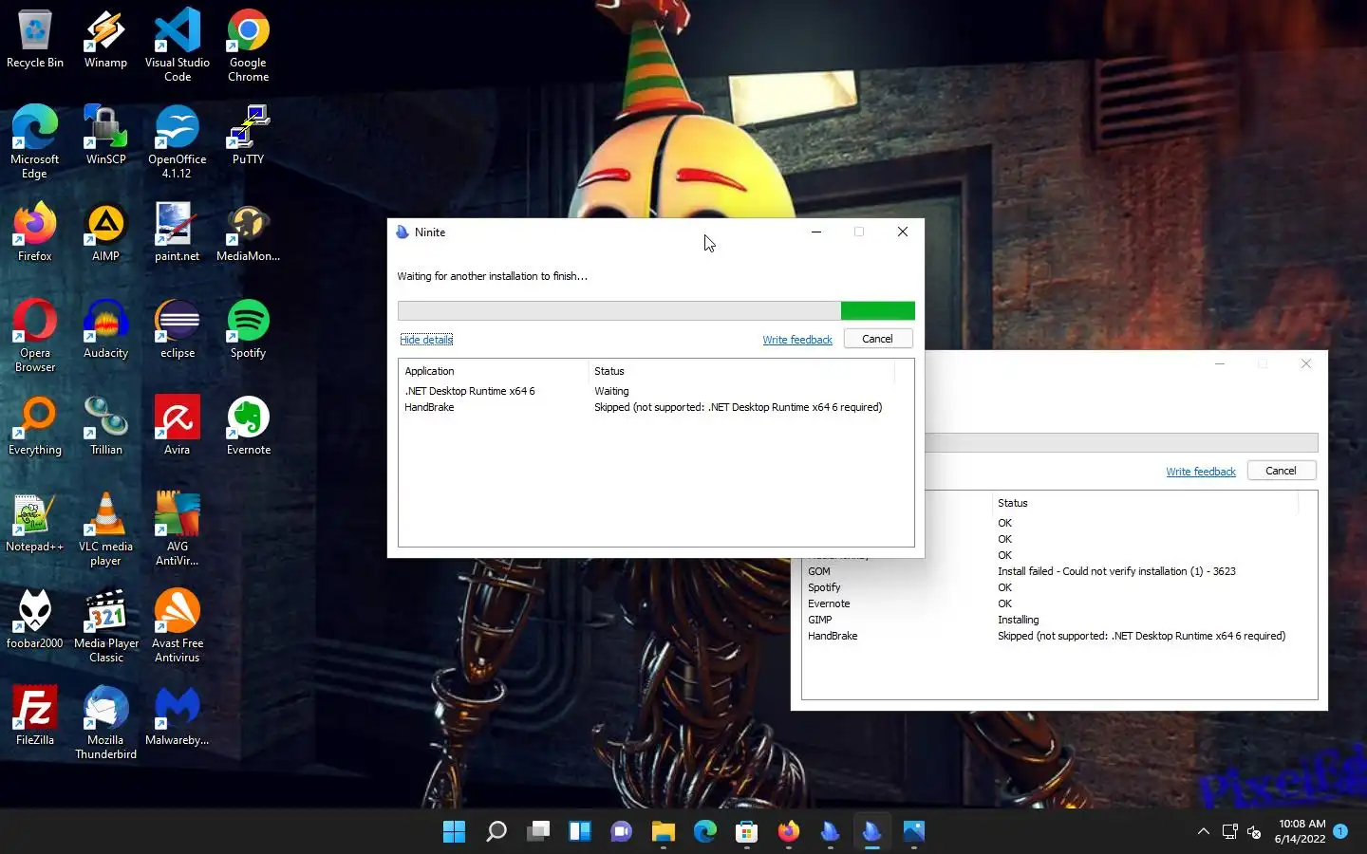Image resolution: width=1367 pixels, height=854 pixels.
Task: Click the front Ninite progress bar
Action: [x=656, y=310]
